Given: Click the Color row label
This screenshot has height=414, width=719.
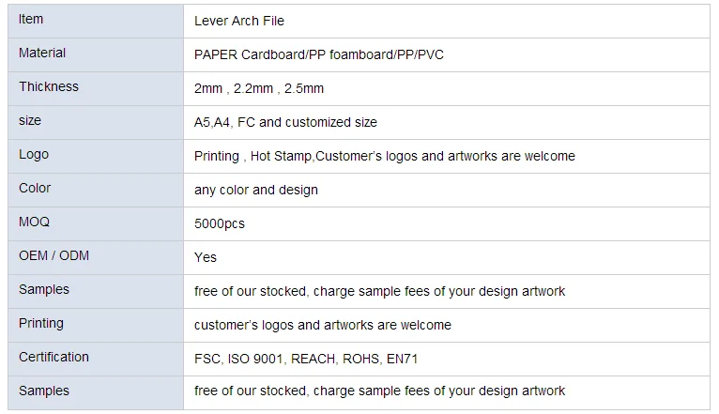Looking at the screenshot, I should point(35,189).
